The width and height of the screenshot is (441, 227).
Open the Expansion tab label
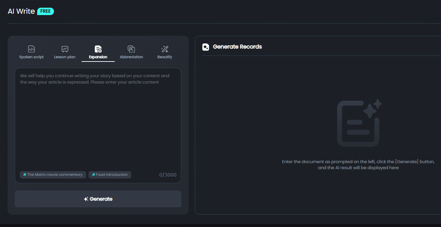[x=98, y=57]
